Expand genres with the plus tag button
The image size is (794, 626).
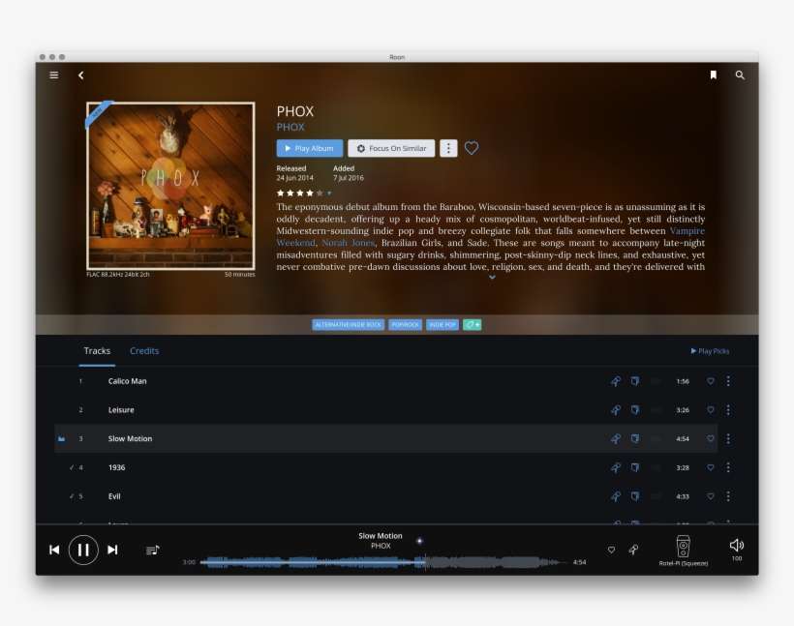[473, 324]
